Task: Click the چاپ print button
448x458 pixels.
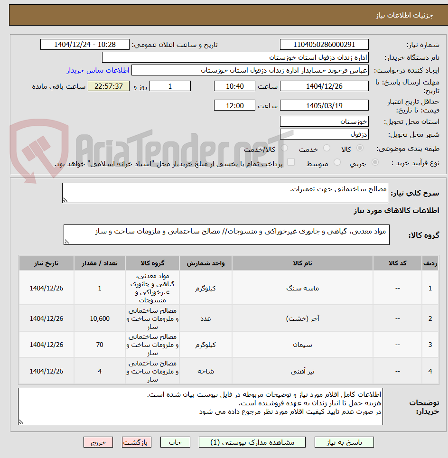Action: tap(175, 442)
